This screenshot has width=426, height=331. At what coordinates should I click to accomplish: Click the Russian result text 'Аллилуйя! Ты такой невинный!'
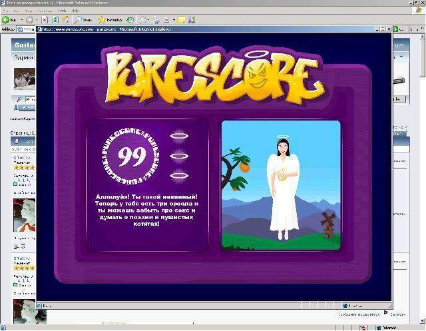[146, 196]
